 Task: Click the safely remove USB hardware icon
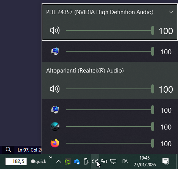click(86, 161)
